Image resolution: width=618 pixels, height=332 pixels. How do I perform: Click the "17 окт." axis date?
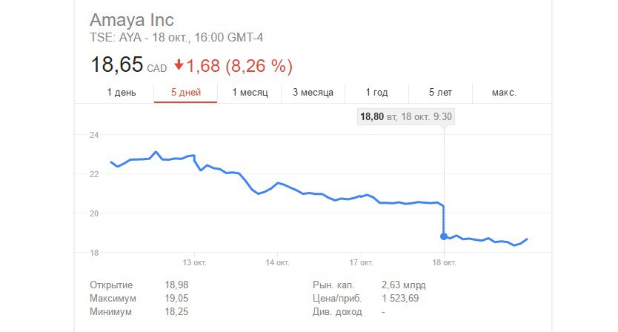(x=360, y=262)
